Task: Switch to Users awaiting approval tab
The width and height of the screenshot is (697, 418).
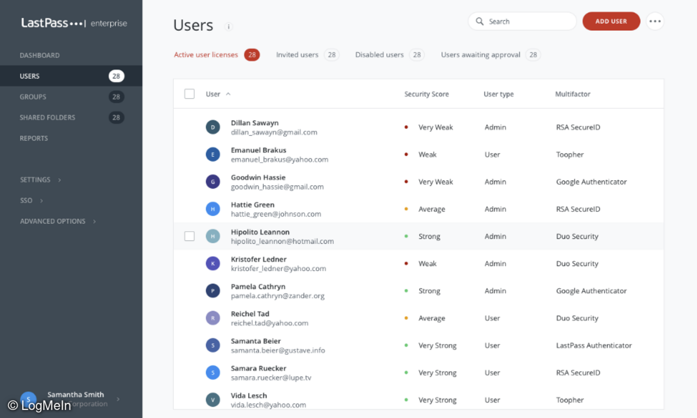Action: tap(481, 55)
